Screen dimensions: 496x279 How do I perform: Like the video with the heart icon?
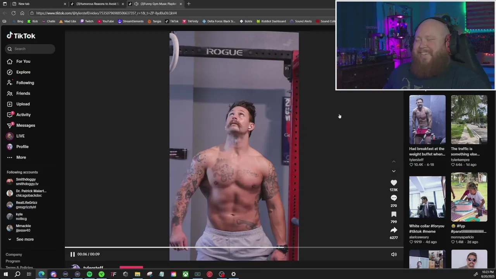point(394,183)
